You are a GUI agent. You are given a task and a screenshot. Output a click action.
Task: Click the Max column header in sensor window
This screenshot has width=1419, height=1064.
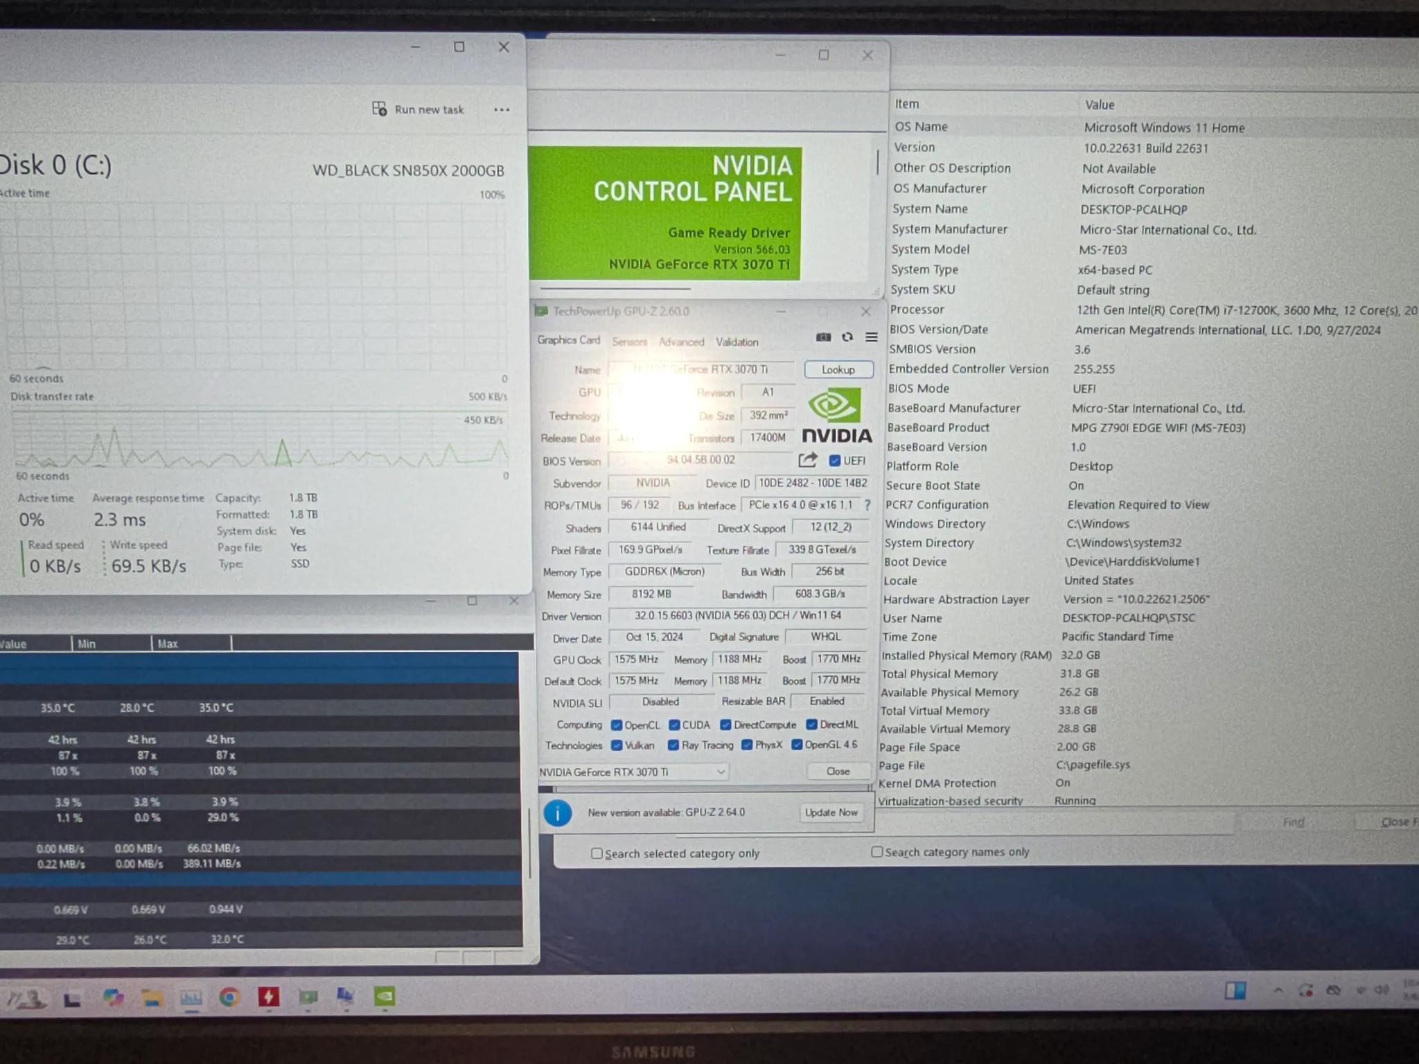(x=191, y=644)
